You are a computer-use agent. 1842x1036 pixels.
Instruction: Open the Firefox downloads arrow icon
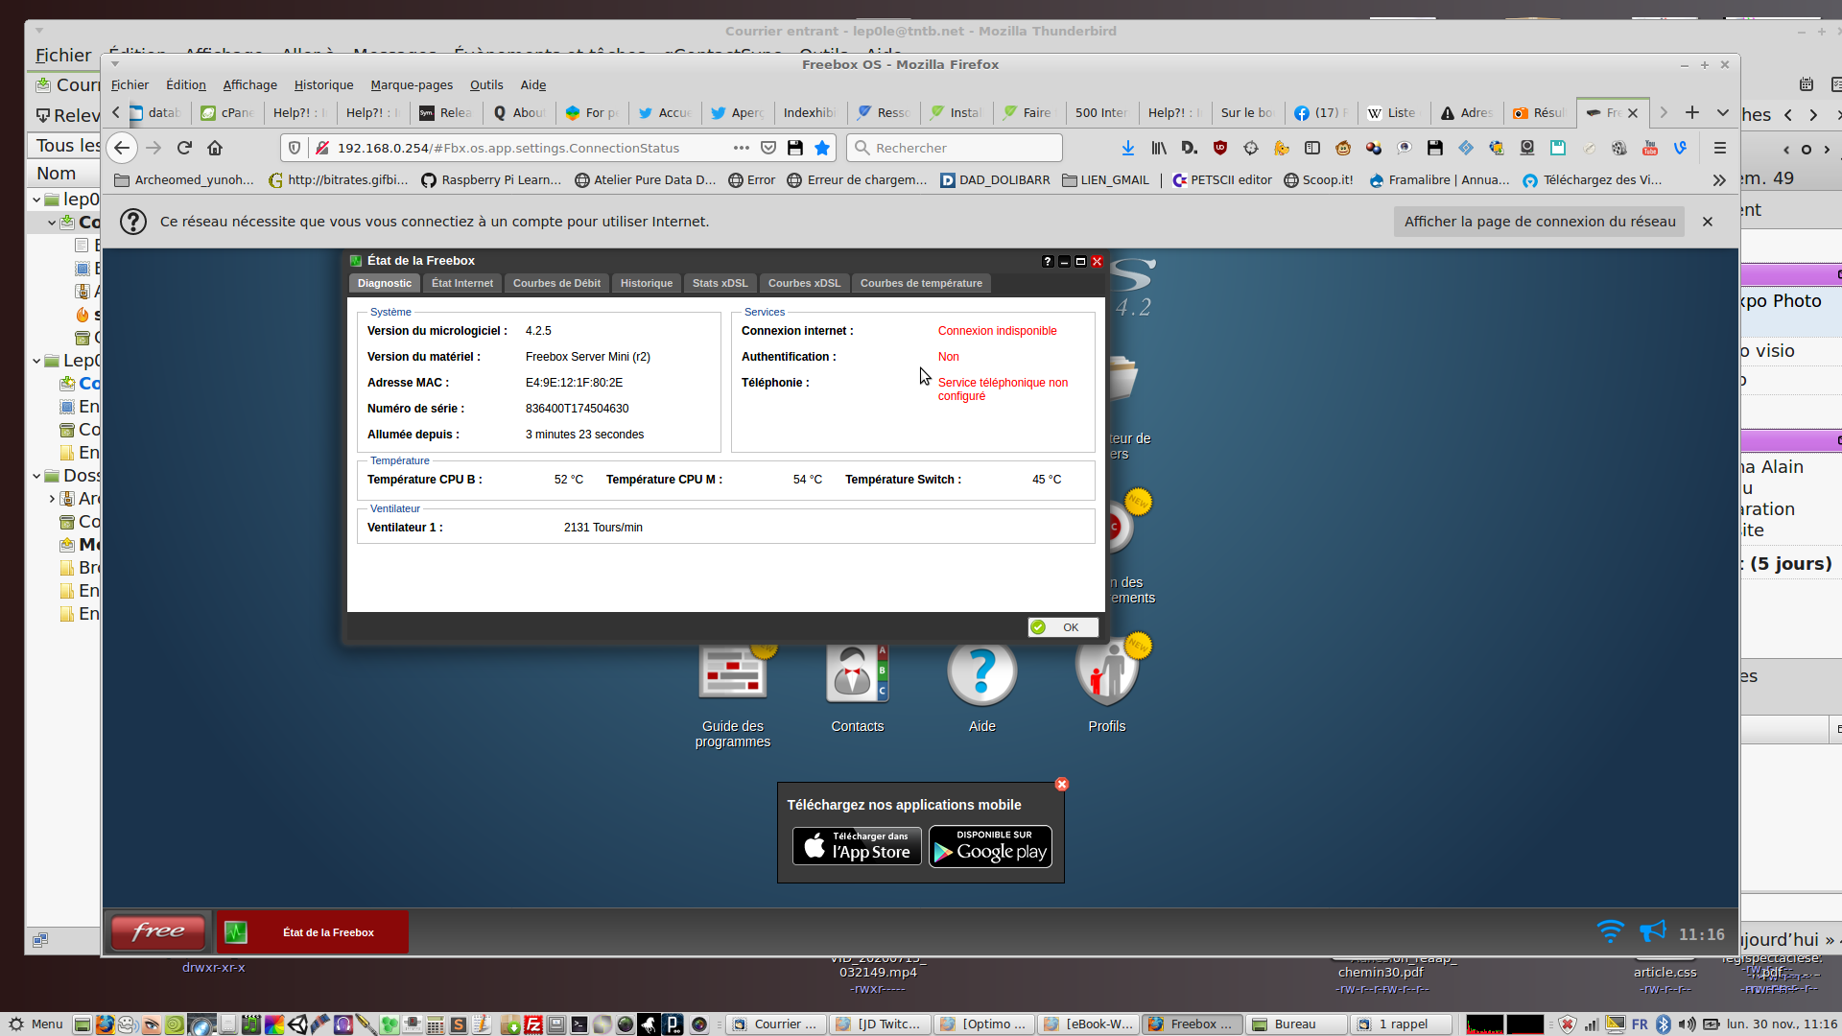(1128, 148)
